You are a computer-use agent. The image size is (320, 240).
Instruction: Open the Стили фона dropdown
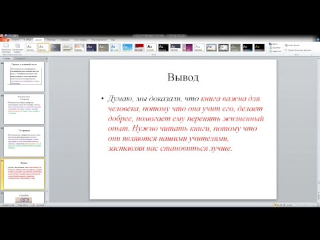[293, 45]
